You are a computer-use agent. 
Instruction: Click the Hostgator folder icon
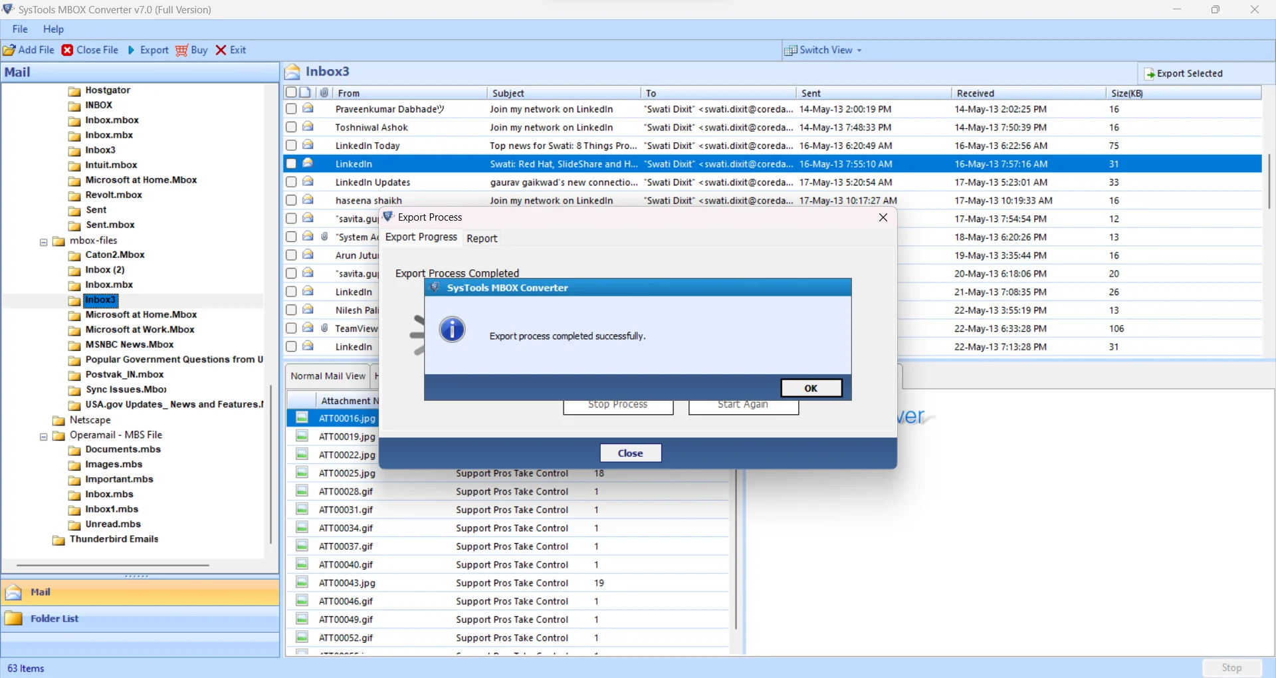pos(75,91)
